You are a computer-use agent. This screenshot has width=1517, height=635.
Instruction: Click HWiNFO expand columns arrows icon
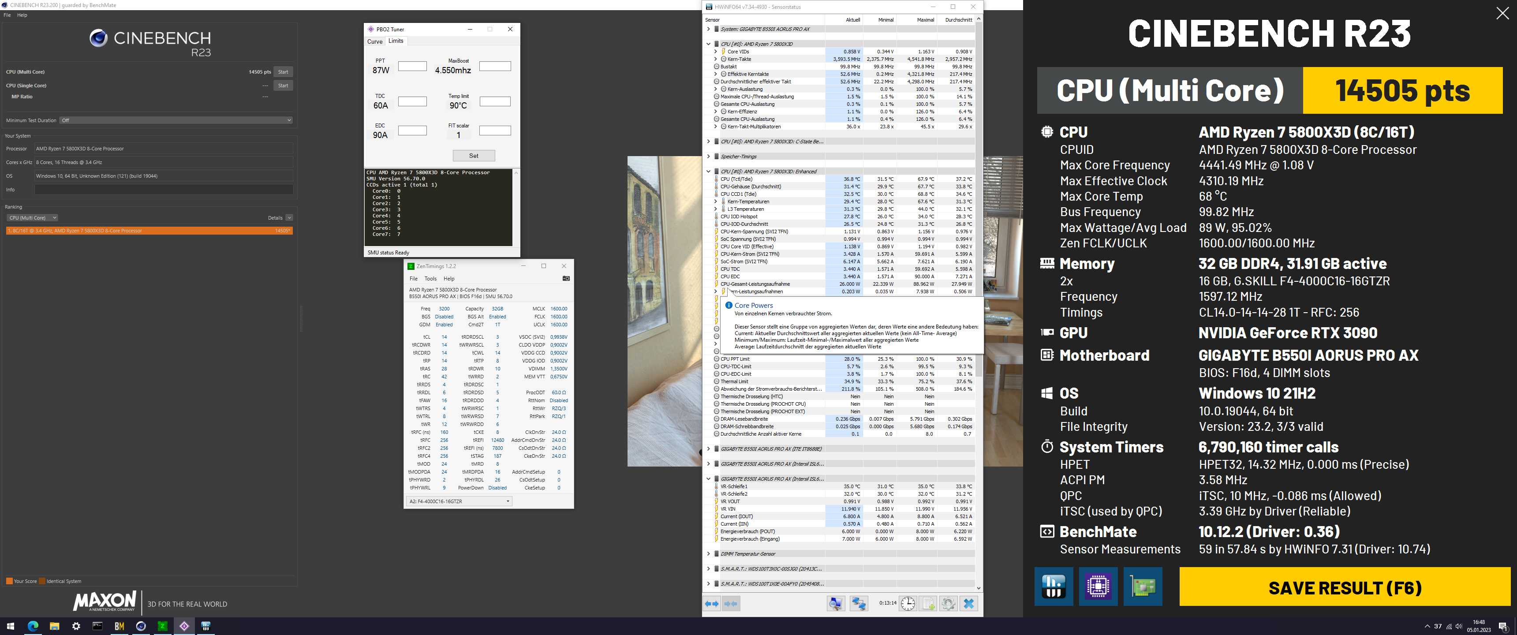click(x=712, y=604)
